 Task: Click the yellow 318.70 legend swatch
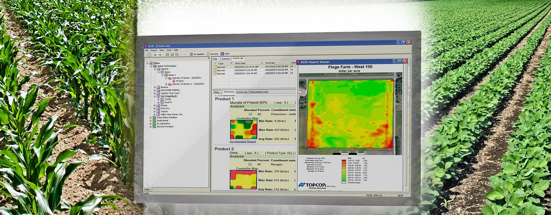344,170
